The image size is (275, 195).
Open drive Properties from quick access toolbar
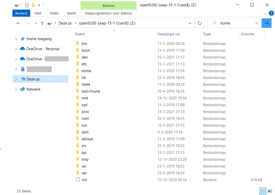point(26,5)
